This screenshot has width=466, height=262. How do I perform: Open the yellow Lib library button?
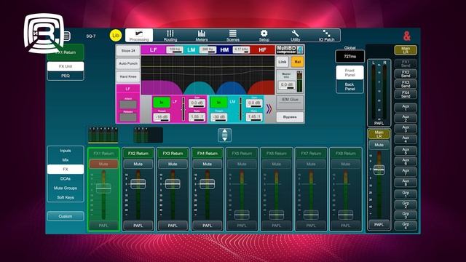click(x=116, y=36)
